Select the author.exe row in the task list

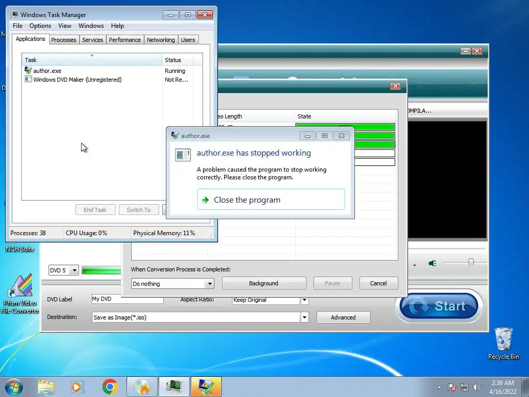click(x=112, y=71)
